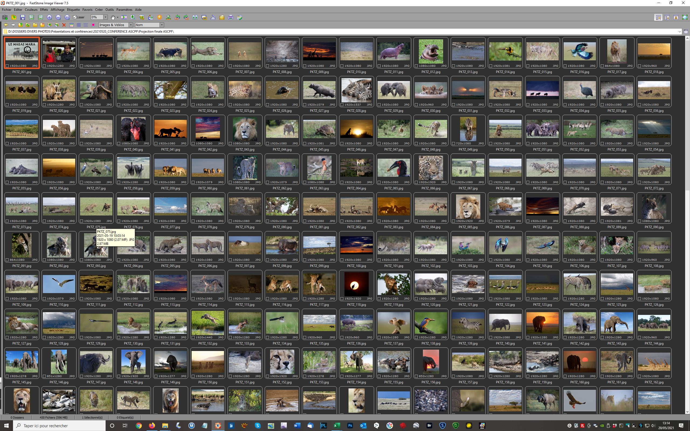This screenshot has height=431, width=690.
Task: Open Google Chrome from the taskbar
Action: pyautogui.click(x=139, y=426)
